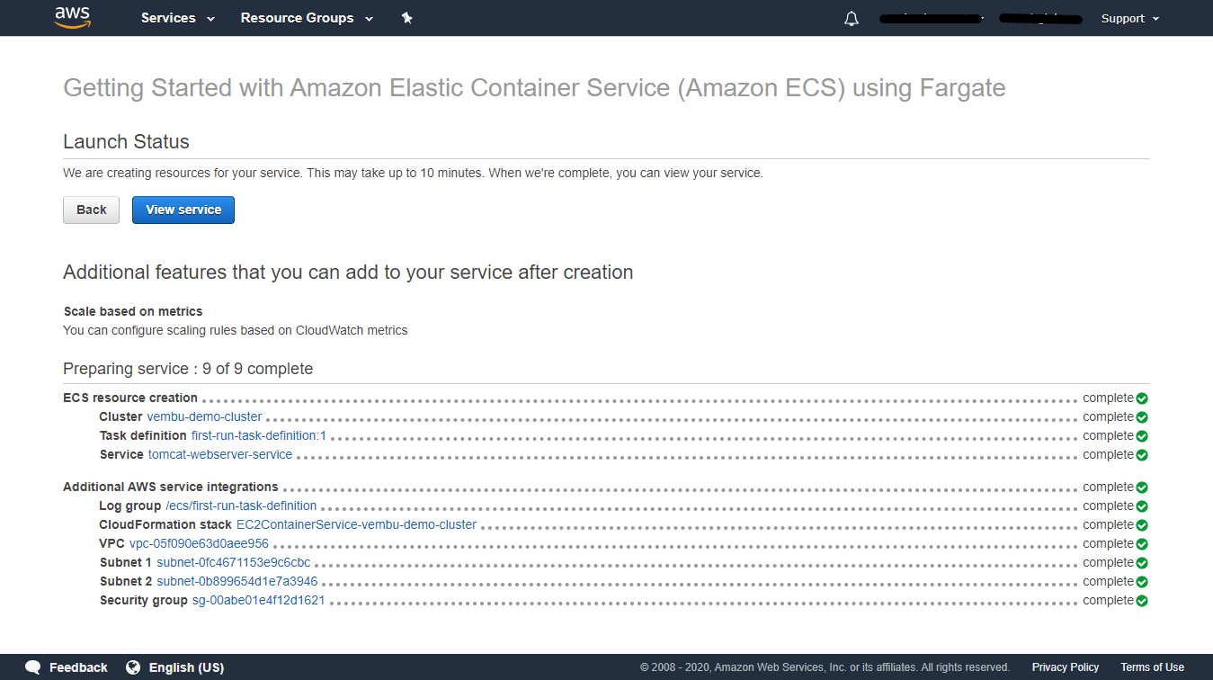Click 'Additional AWS service integrations' label

[171, 487]
